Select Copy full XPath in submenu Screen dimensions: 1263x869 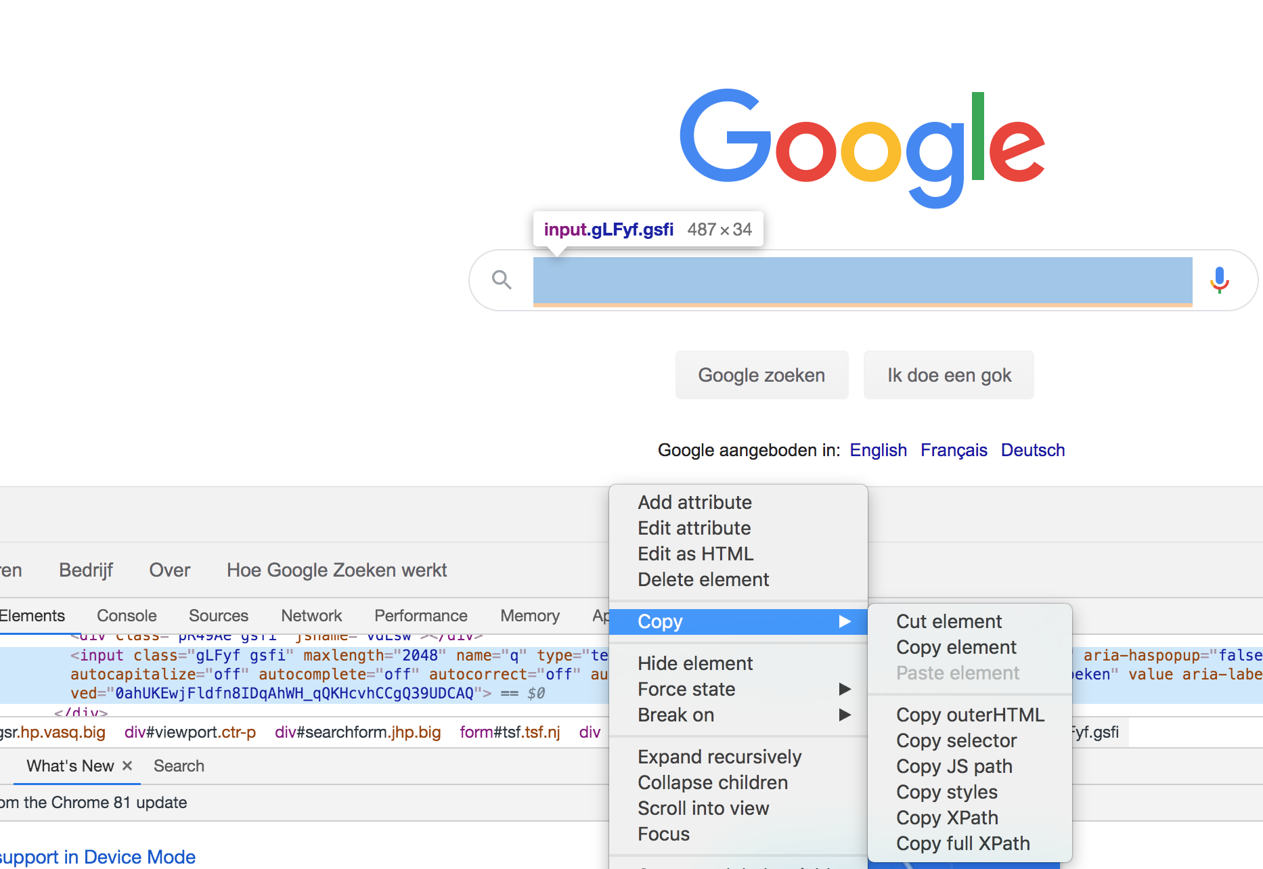tap(970, 843)
